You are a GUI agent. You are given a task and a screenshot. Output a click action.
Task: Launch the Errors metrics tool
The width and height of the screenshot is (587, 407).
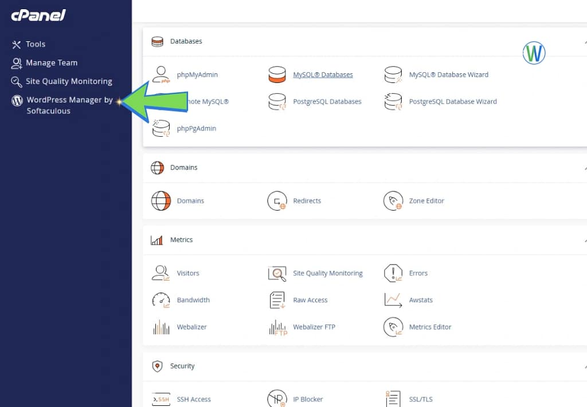coord(393,273)
